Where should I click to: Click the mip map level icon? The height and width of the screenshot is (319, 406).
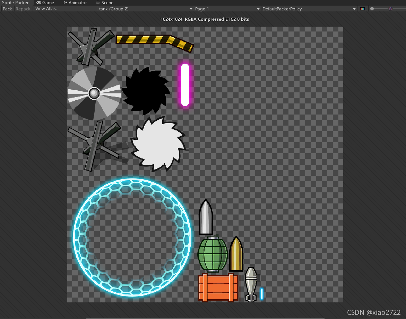click(390, 9)
